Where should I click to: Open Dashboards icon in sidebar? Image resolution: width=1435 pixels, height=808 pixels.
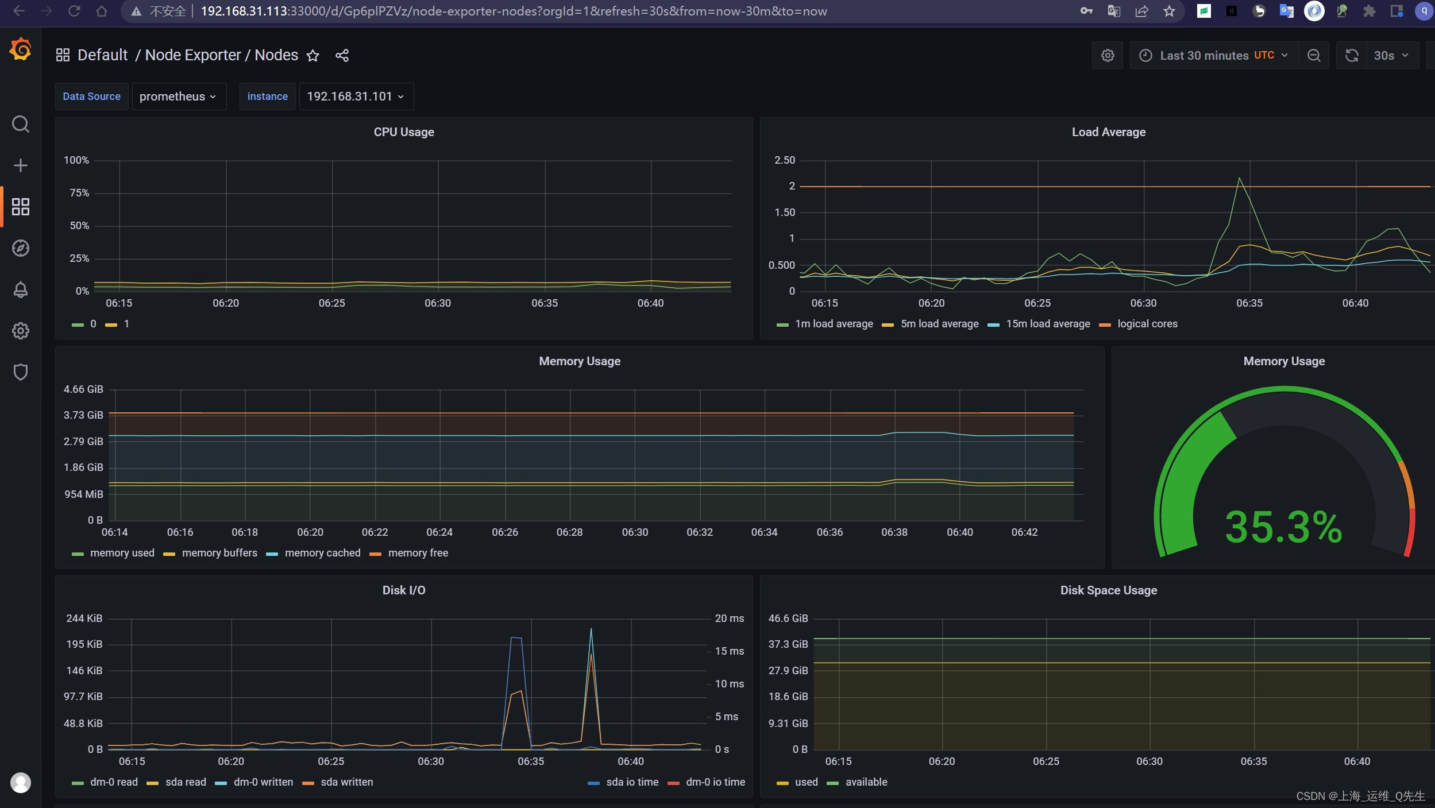[x=21, y=207]
